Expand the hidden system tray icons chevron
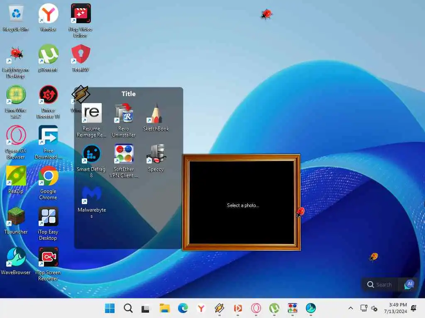 (350, 308)
